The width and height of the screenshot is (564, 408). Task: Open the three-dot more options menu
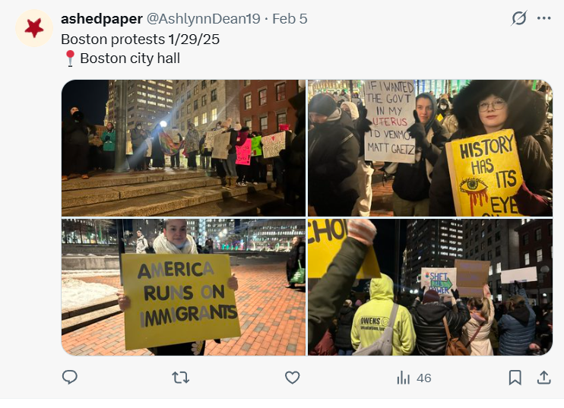544,18
